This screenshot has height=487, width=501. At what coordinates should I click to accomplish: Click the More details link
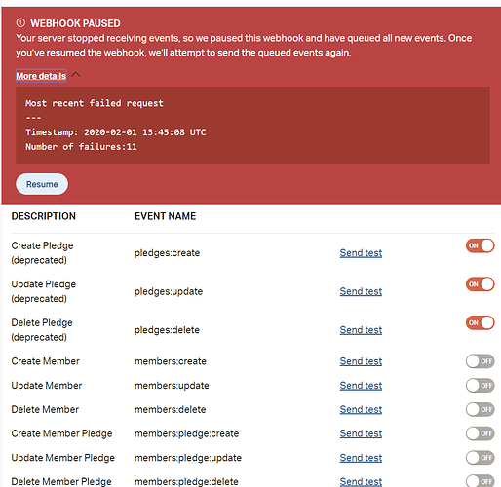coord(41,76)
